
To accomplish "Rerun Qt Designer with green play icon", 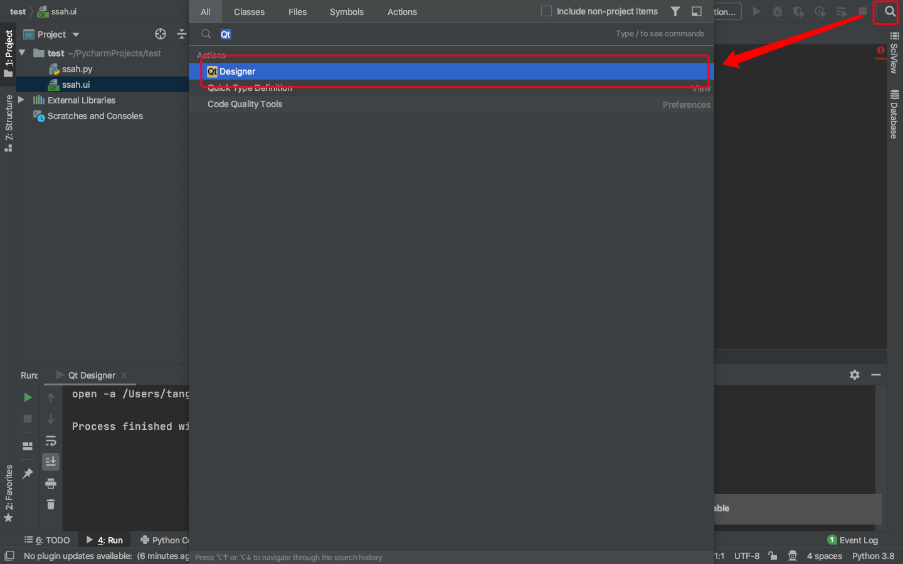I will tap(28, 397).
